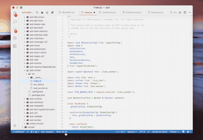
Task: Open the Manage gear icon
Action: tap(15, 126)
